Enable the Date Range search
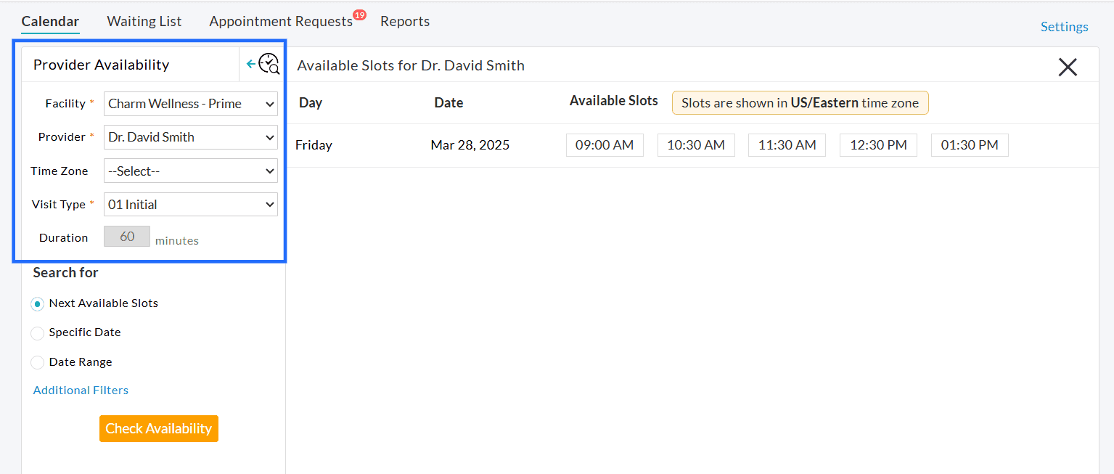 click(x=37, y=362)
